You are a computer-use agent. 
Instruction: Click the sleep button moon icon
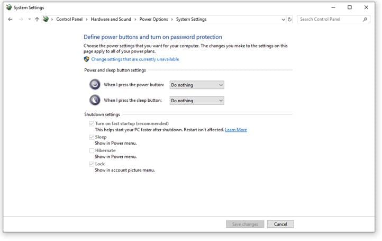(95, 100)
